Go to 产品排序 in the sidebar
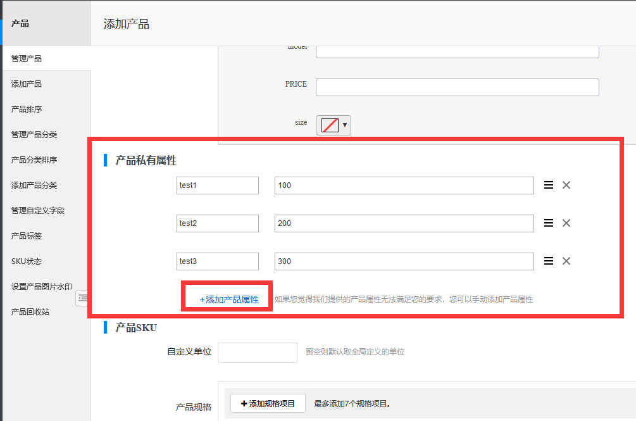636x421 pixels. coord(27,110)
